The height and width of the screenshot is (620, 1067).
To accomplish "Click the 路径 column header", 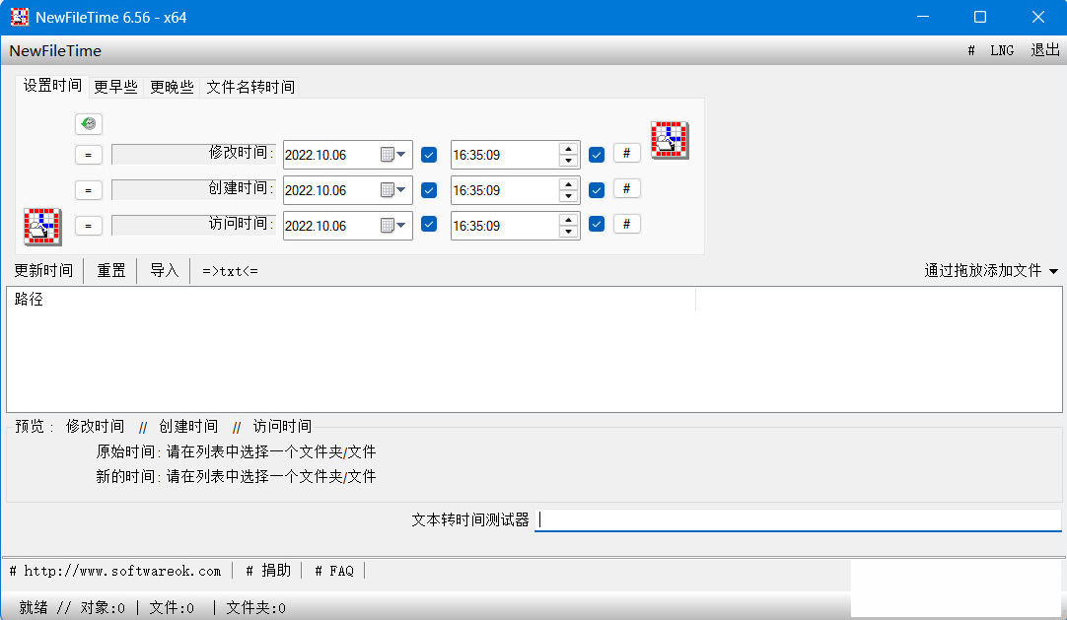I will coord(351,299).
